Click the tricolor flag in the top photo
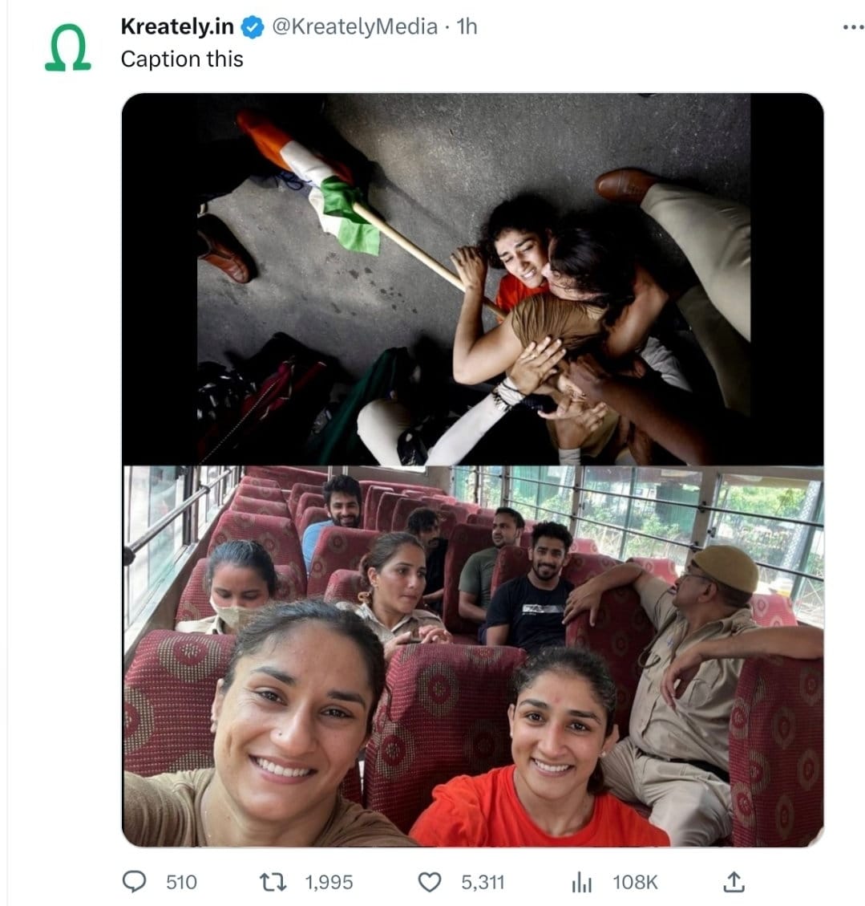This screenshot has height=906, width=865. point(323,182)
